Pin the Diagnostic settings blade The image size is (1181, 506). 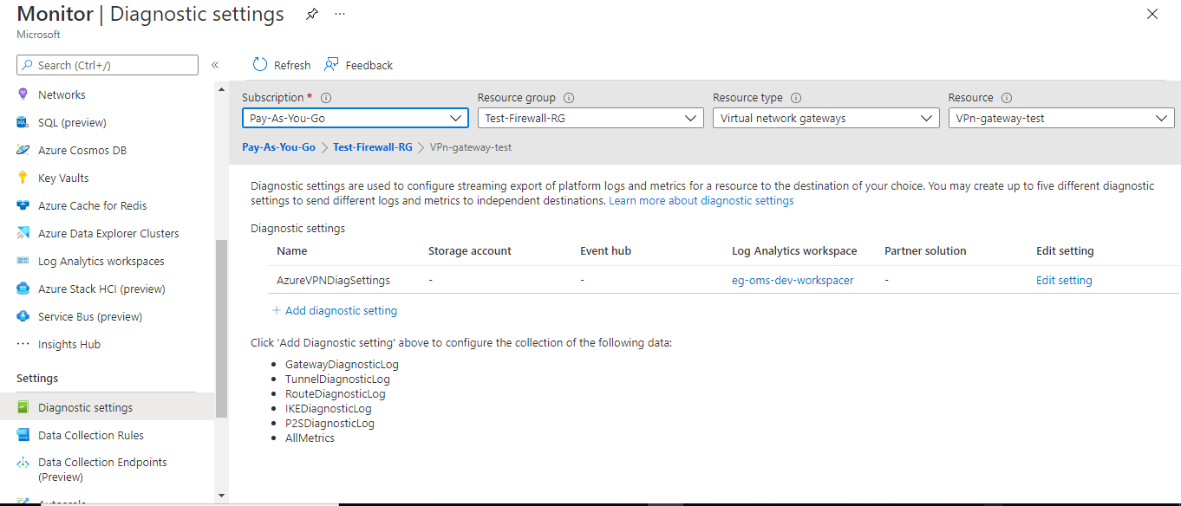[312, 15]
